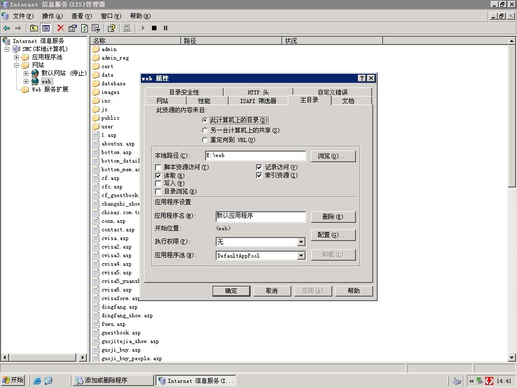This screenshot has width=517, height=388.
Task: Click the Up one level folder icon
Action: tap(34, 28)
